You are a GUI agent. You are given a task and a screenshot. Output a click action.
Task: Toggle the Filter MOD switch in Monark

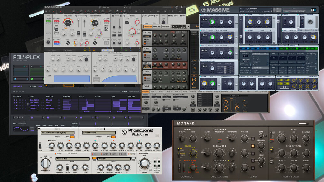[x=272, y=141]
